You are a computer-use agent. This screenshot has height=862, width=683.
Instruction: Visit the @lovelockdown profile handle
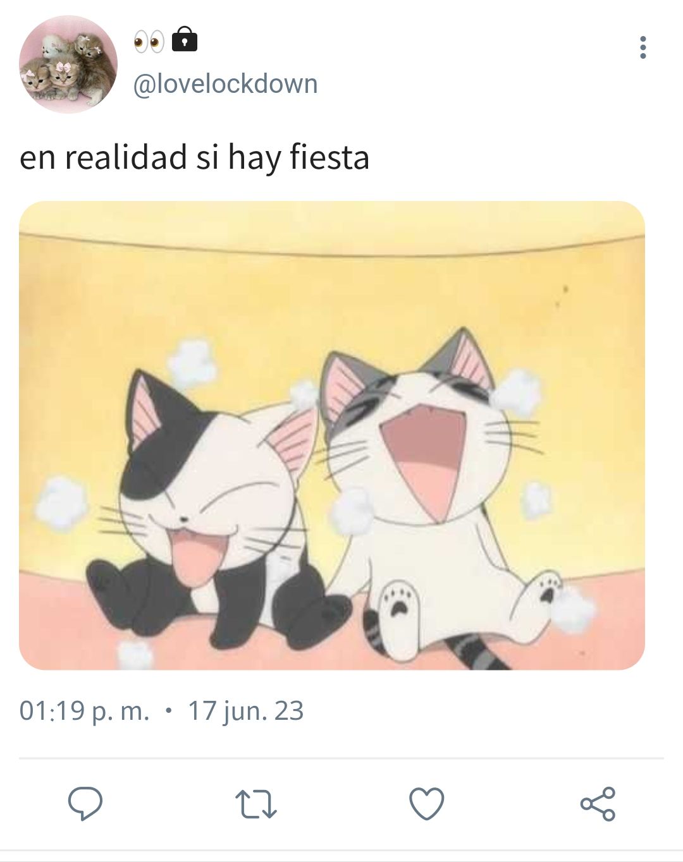point(225,83)
